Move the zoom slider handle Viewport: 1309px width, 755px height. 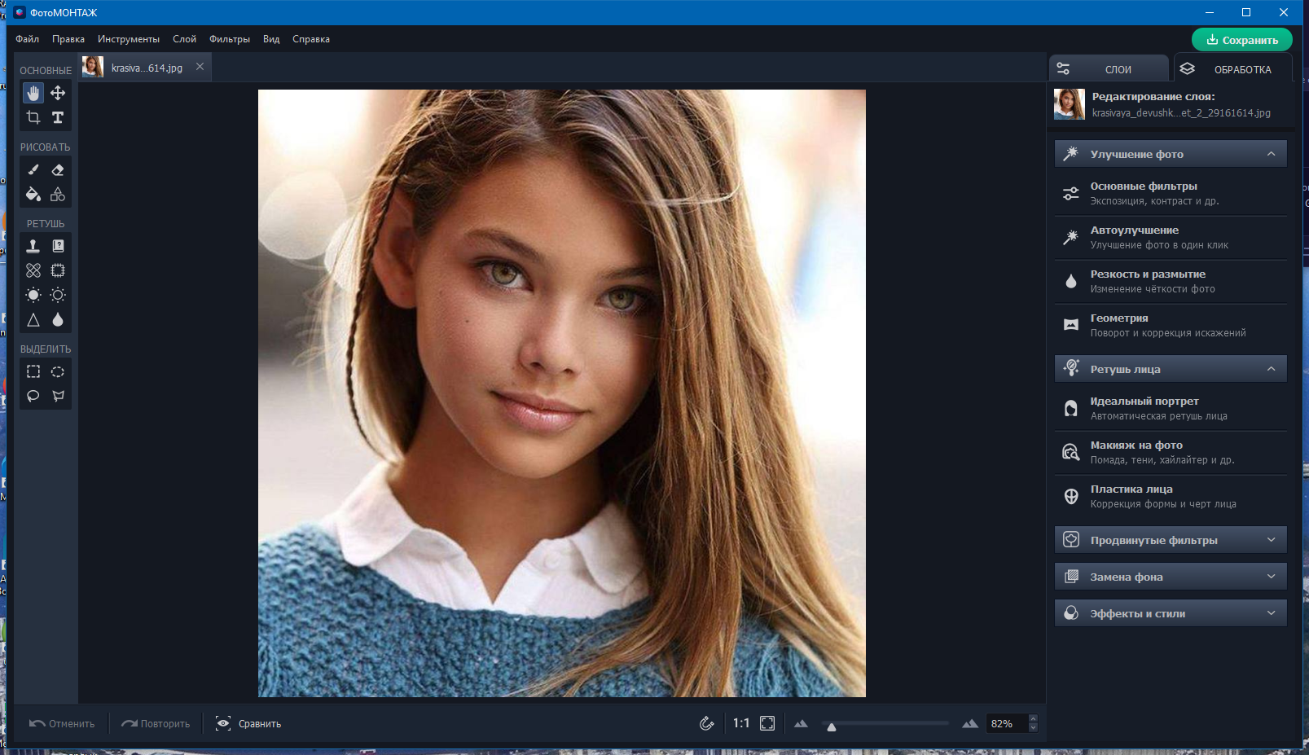[832, 726]
